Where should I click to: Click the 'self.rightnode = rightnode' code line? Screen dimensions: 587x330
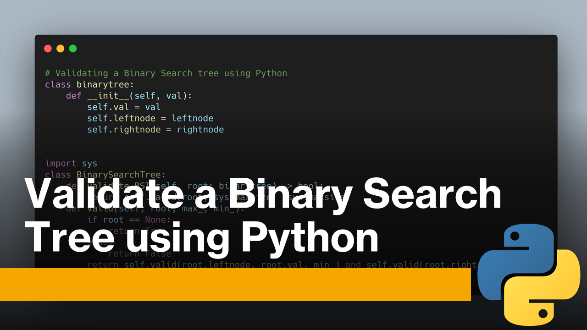[x=155, y=130]
